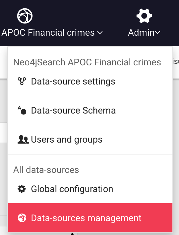Image resolution: width=179 pixels, height=235 pixels.
Task: Choose the highlighted Data-sources management entry
Action: point(90,218)
